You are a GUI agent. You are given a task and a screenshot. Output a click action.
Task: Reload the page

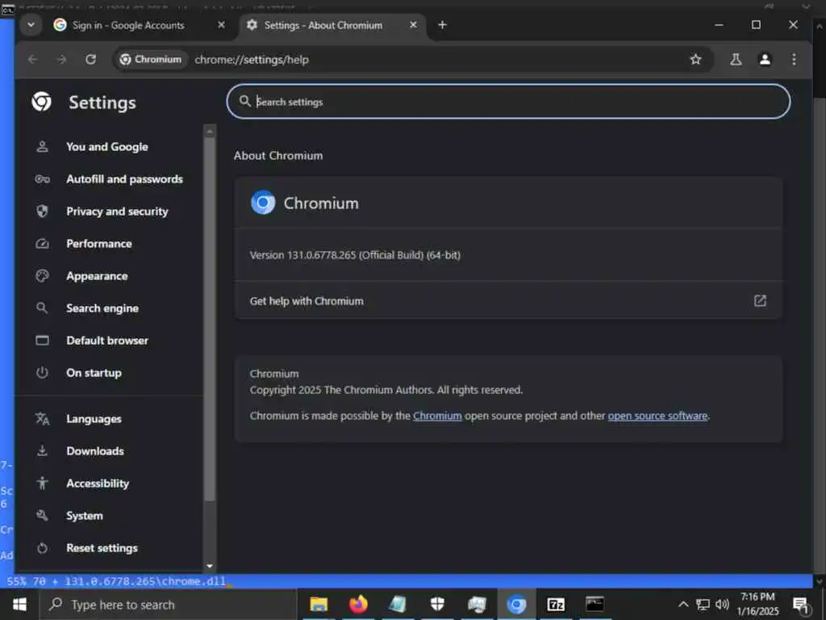point(90,59)
